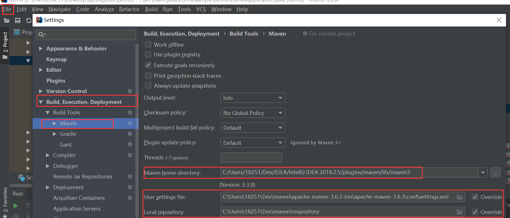The image size is (510, 218).
Task: Collapse Build, Execution, Deployment node
Action: pyautogui.click(x=41, y=102)
